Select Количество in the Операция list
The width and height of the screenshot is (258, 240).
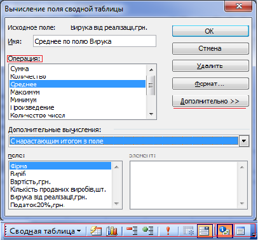point(78,76)
